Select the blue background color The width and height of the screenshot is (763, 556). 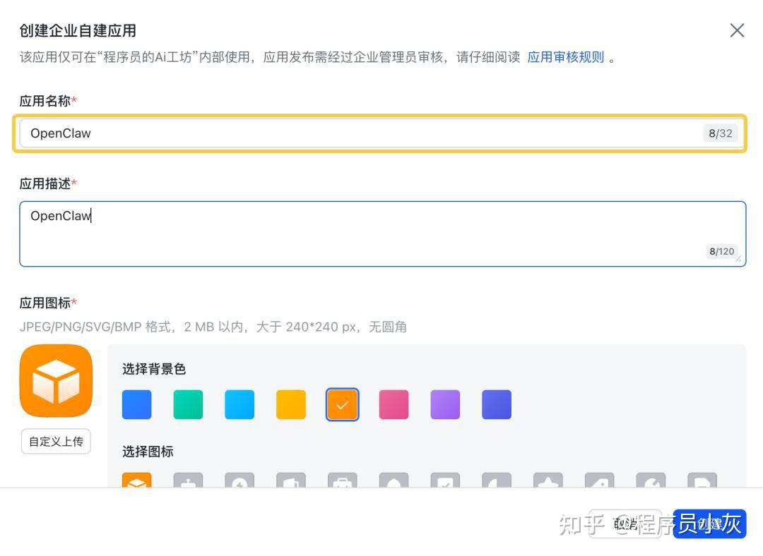tap(136, 404)
